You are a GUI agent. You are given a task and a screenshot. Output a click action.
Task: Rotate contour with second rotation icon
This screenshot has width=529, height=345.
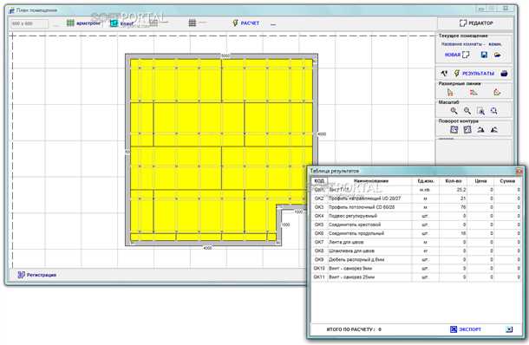[467, 129]
